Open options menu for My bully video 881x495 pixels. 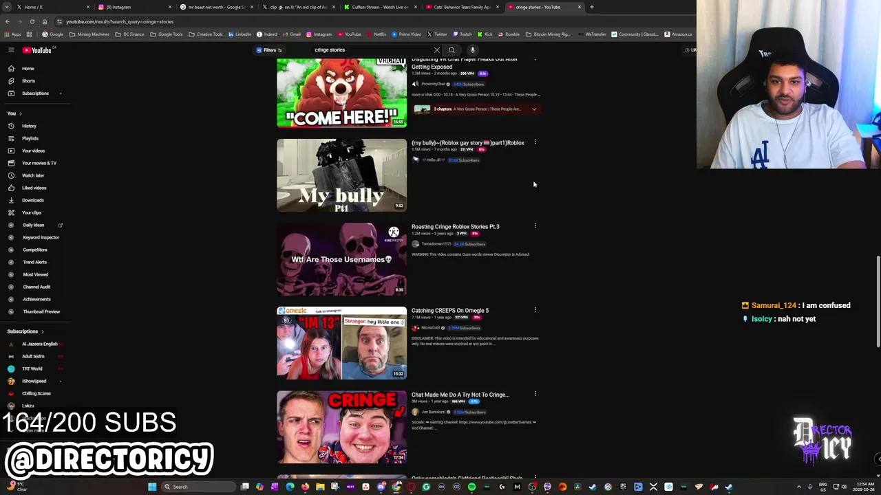click(535, 142)
